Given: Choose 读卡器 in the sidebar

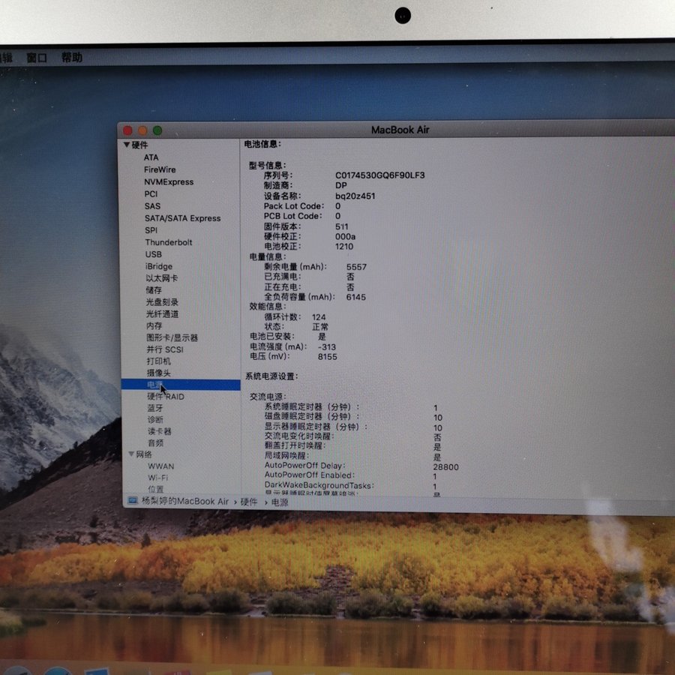Looking at the screenshot, I should (160, 431).
